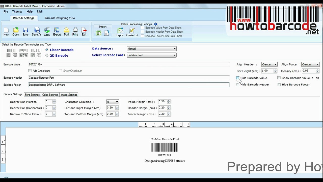323x182 pixels.
Task: Click first 2D barcode sample icon
Action: [9, 55]
